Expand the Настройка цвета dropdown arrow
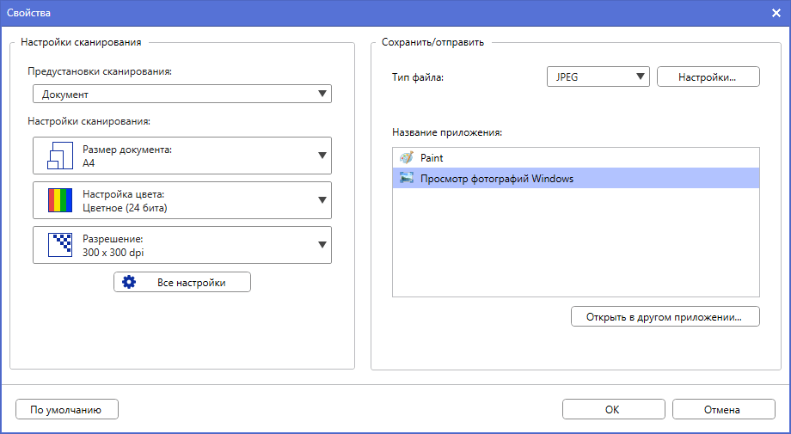This screenshot has width=791, height=434. click(322, 200)
